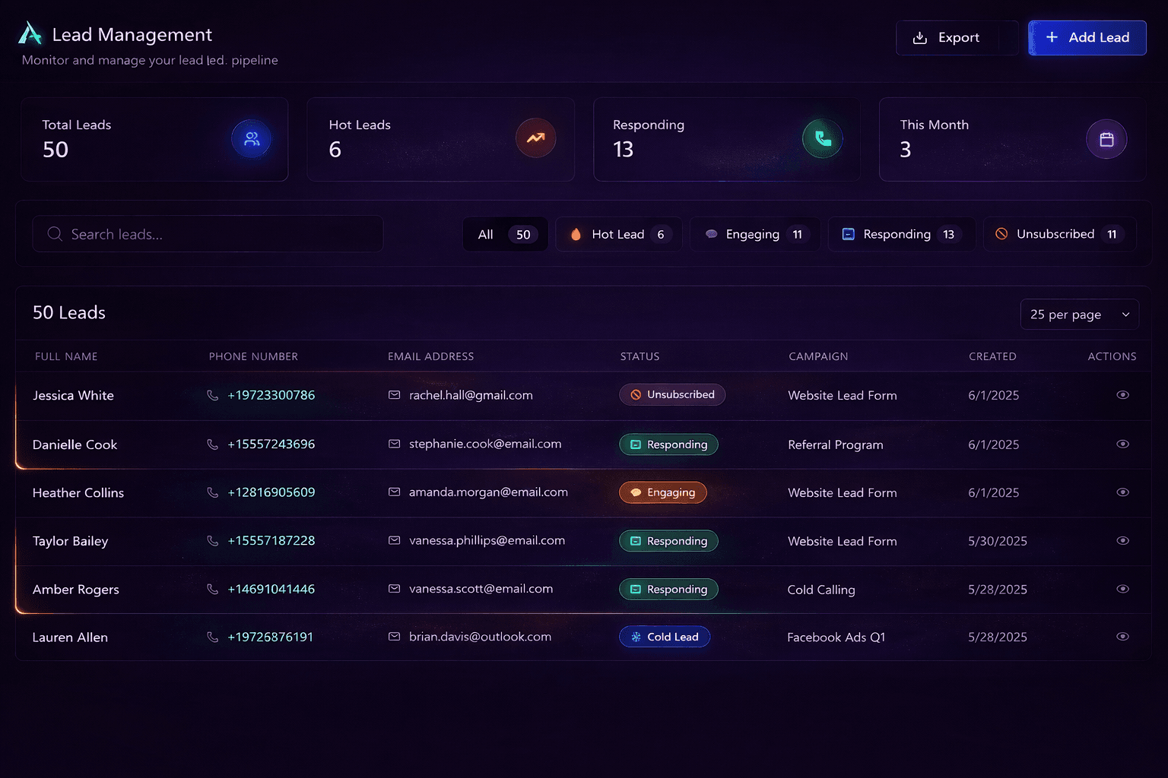1168x778 pixels.
Task: Click the email envelope icon for brian.davis@outlook.com
Action: click(394, 637)
